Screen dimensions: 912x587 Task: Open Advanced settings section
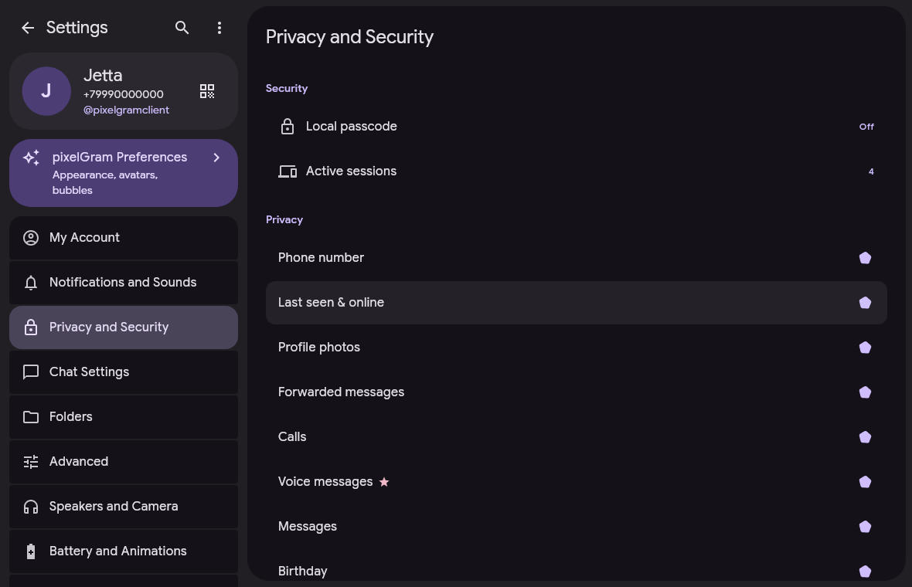[124, 461]
